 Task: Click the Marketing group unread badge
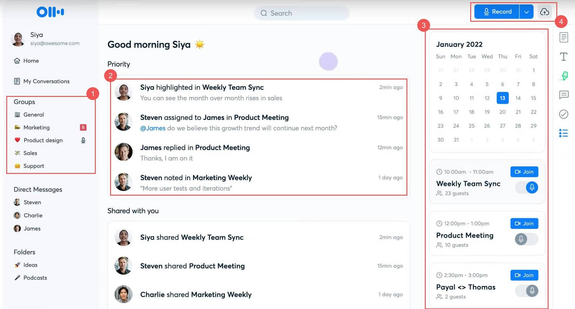coord(83,127)
